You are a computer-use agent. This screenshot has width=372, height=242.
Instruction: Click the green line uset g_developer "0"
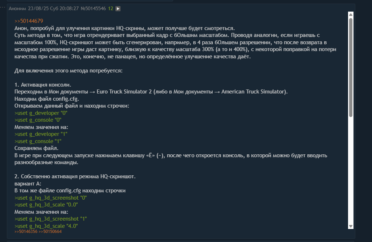(x=41, y=113)
